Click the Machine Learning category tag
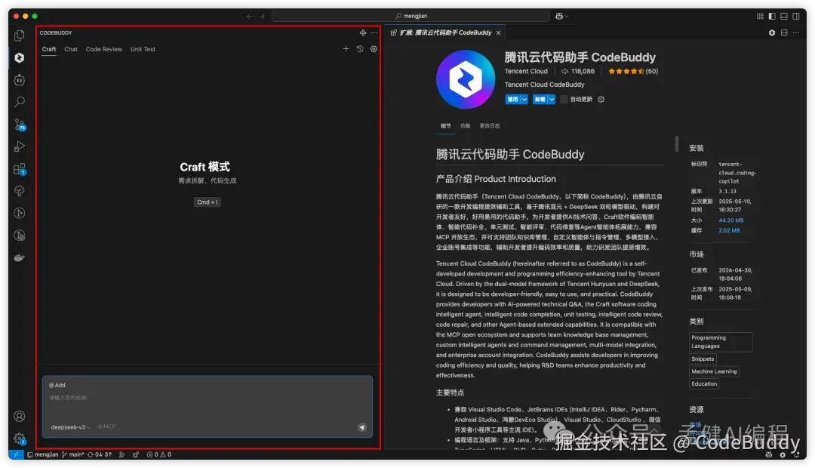The height and width of the screenshot is (468, 815). coord(714,371)
